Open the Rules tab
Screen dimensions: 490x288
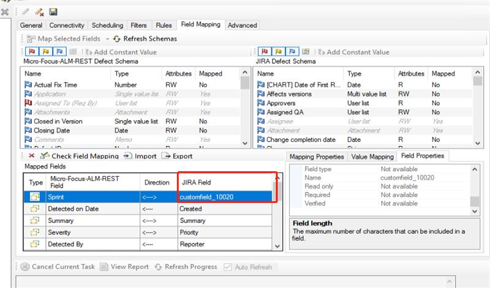pos(164,25)
